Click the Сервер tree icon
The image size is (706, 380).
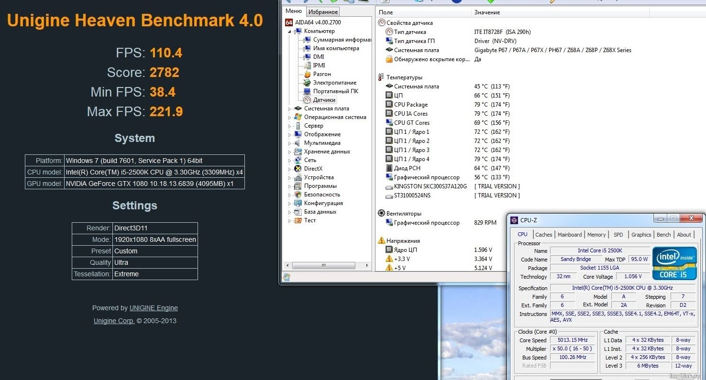tap(298, 126)
